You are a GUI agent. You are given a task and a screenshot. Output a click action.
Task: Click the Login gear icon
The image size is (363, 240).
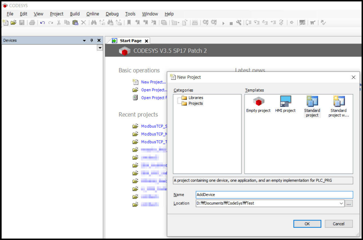click(206, 23)
